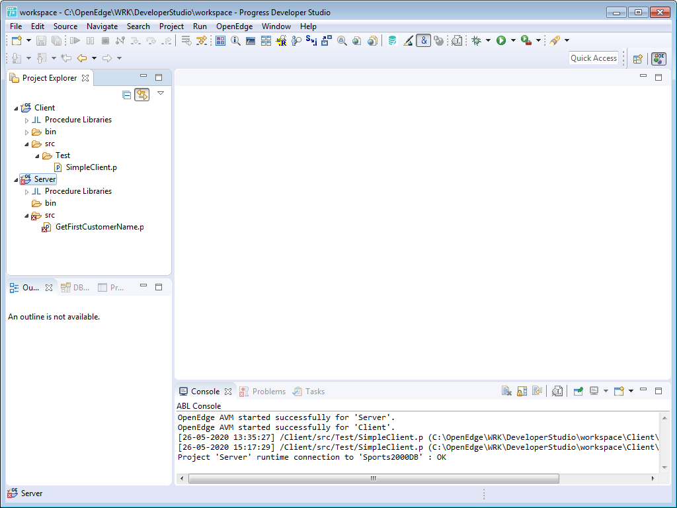The height and width of the screenshot is (508, 677).
Task: Click the Resume debug icon
Action: pos(75,40)
